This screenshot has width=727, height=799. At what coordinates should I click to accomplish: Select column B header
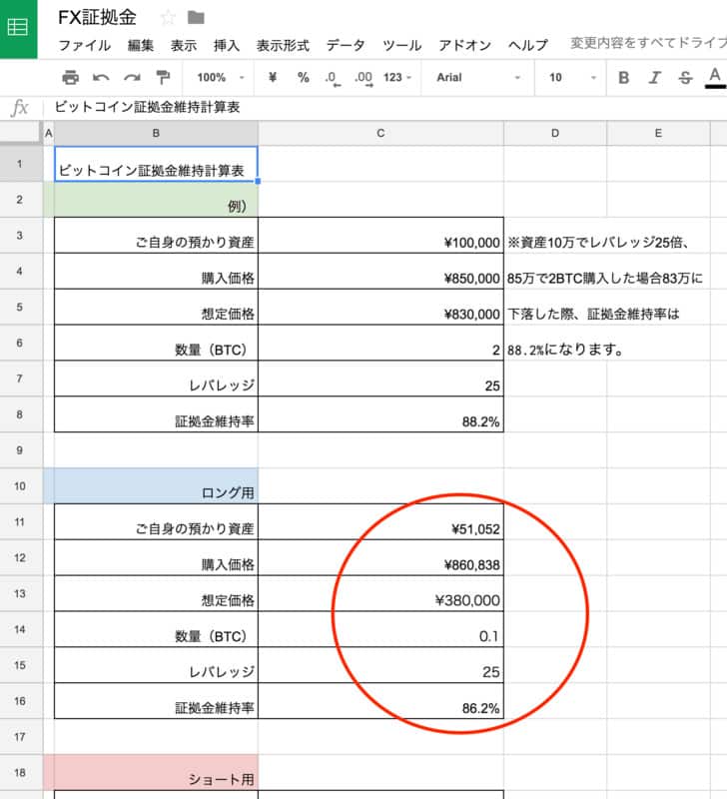(x=156, y=133)
